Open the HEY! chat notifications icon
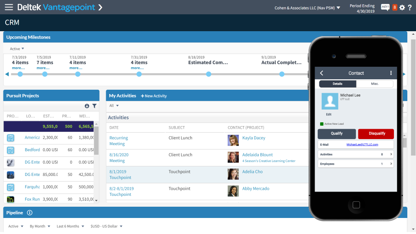The height and width of the screenshot is (234, 416). click(385, 7)
